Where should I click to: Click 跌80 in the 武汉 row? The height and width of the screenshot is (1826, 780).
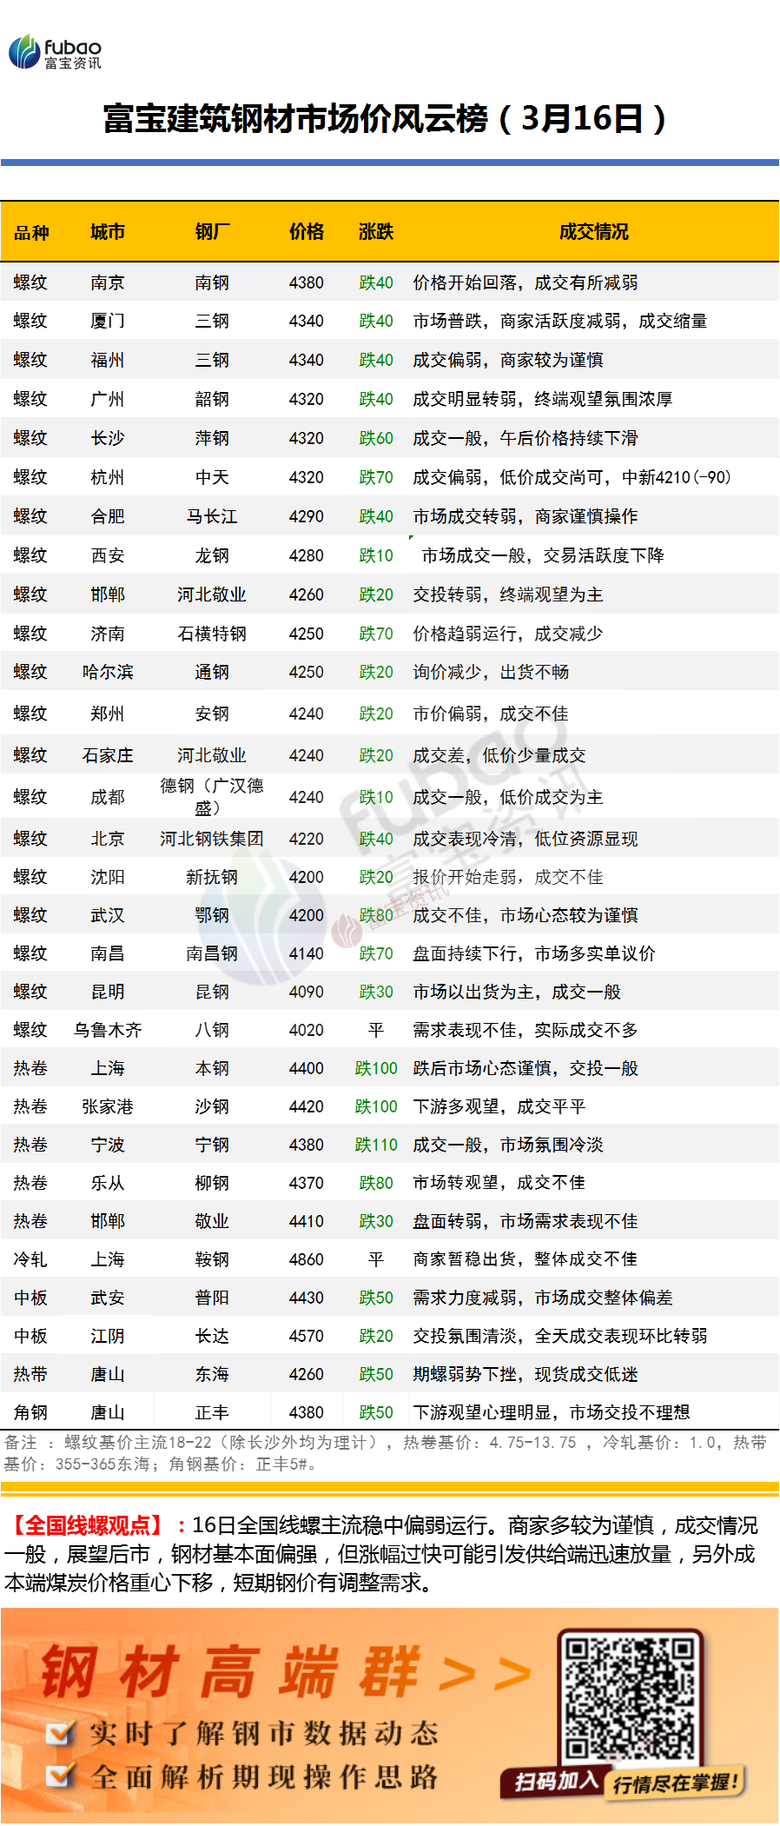click(x=376, y=915)
